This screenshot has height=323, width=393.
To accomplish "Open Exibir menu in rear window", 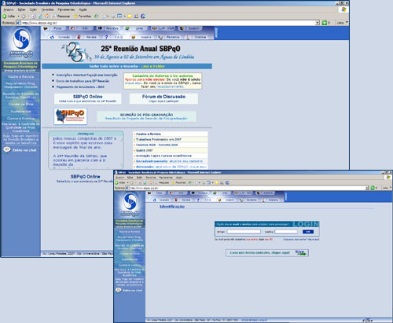I will click(33, 9).
